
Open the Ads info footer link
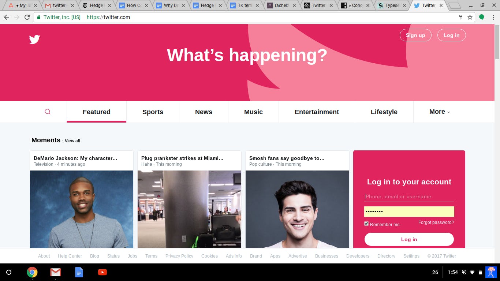point(234,256)
